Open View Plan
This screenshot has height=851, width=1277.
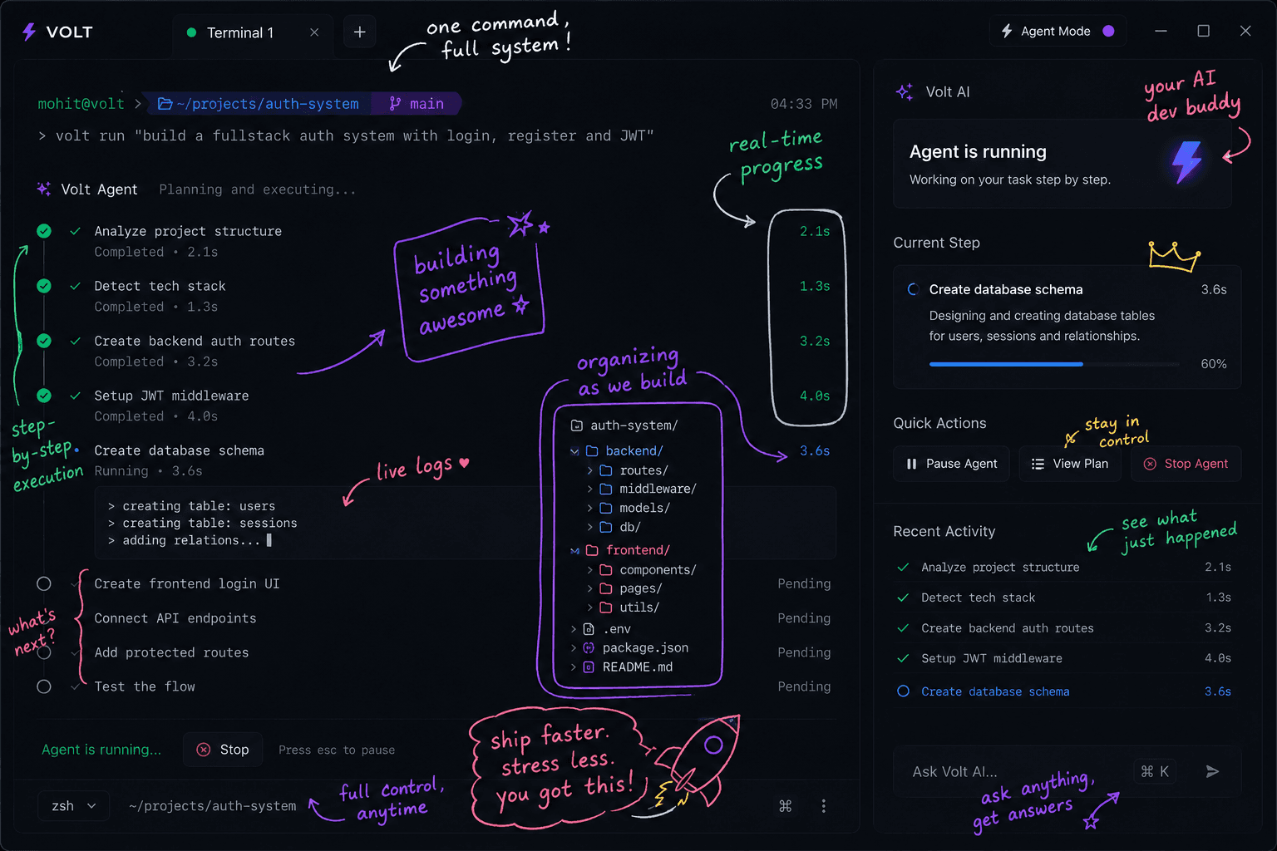[x=1070, y=464]
